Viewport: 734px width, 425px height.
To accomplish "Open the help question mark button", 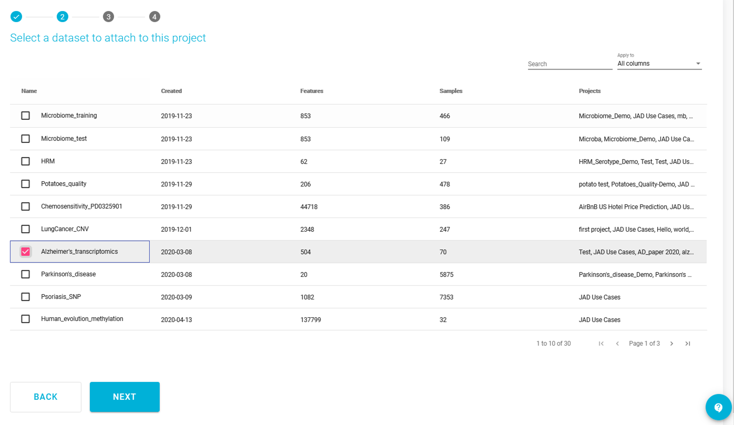I will tap(718, 407).
